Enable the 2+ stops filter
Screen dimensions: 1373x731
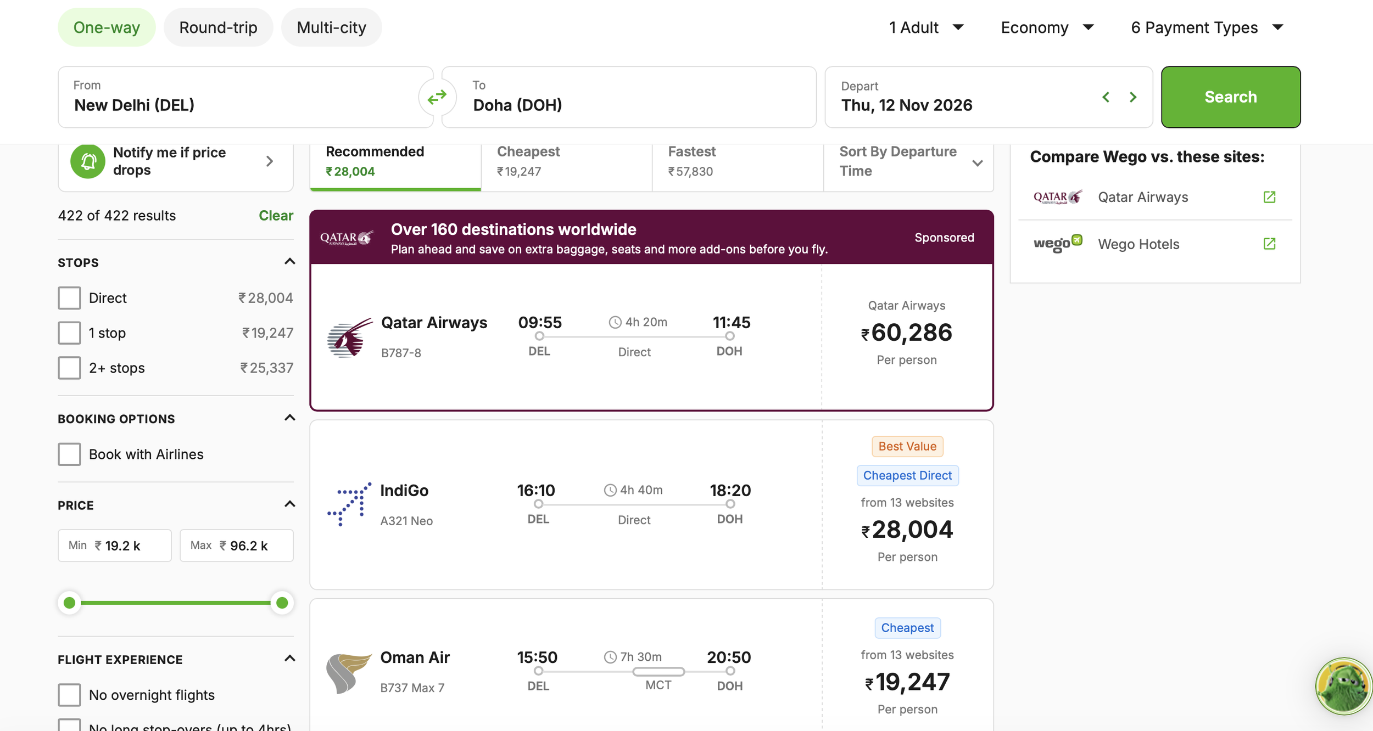(x=69, y=368)
